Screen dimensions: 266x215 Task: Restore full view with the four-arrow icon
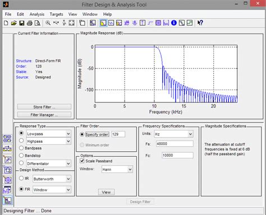[x=72, y=23]
